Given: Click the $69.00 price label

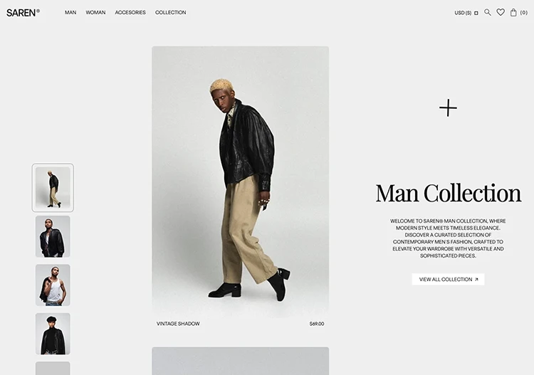Looking at the screenshot, I should pyautogui.click(x=317, y=324).
